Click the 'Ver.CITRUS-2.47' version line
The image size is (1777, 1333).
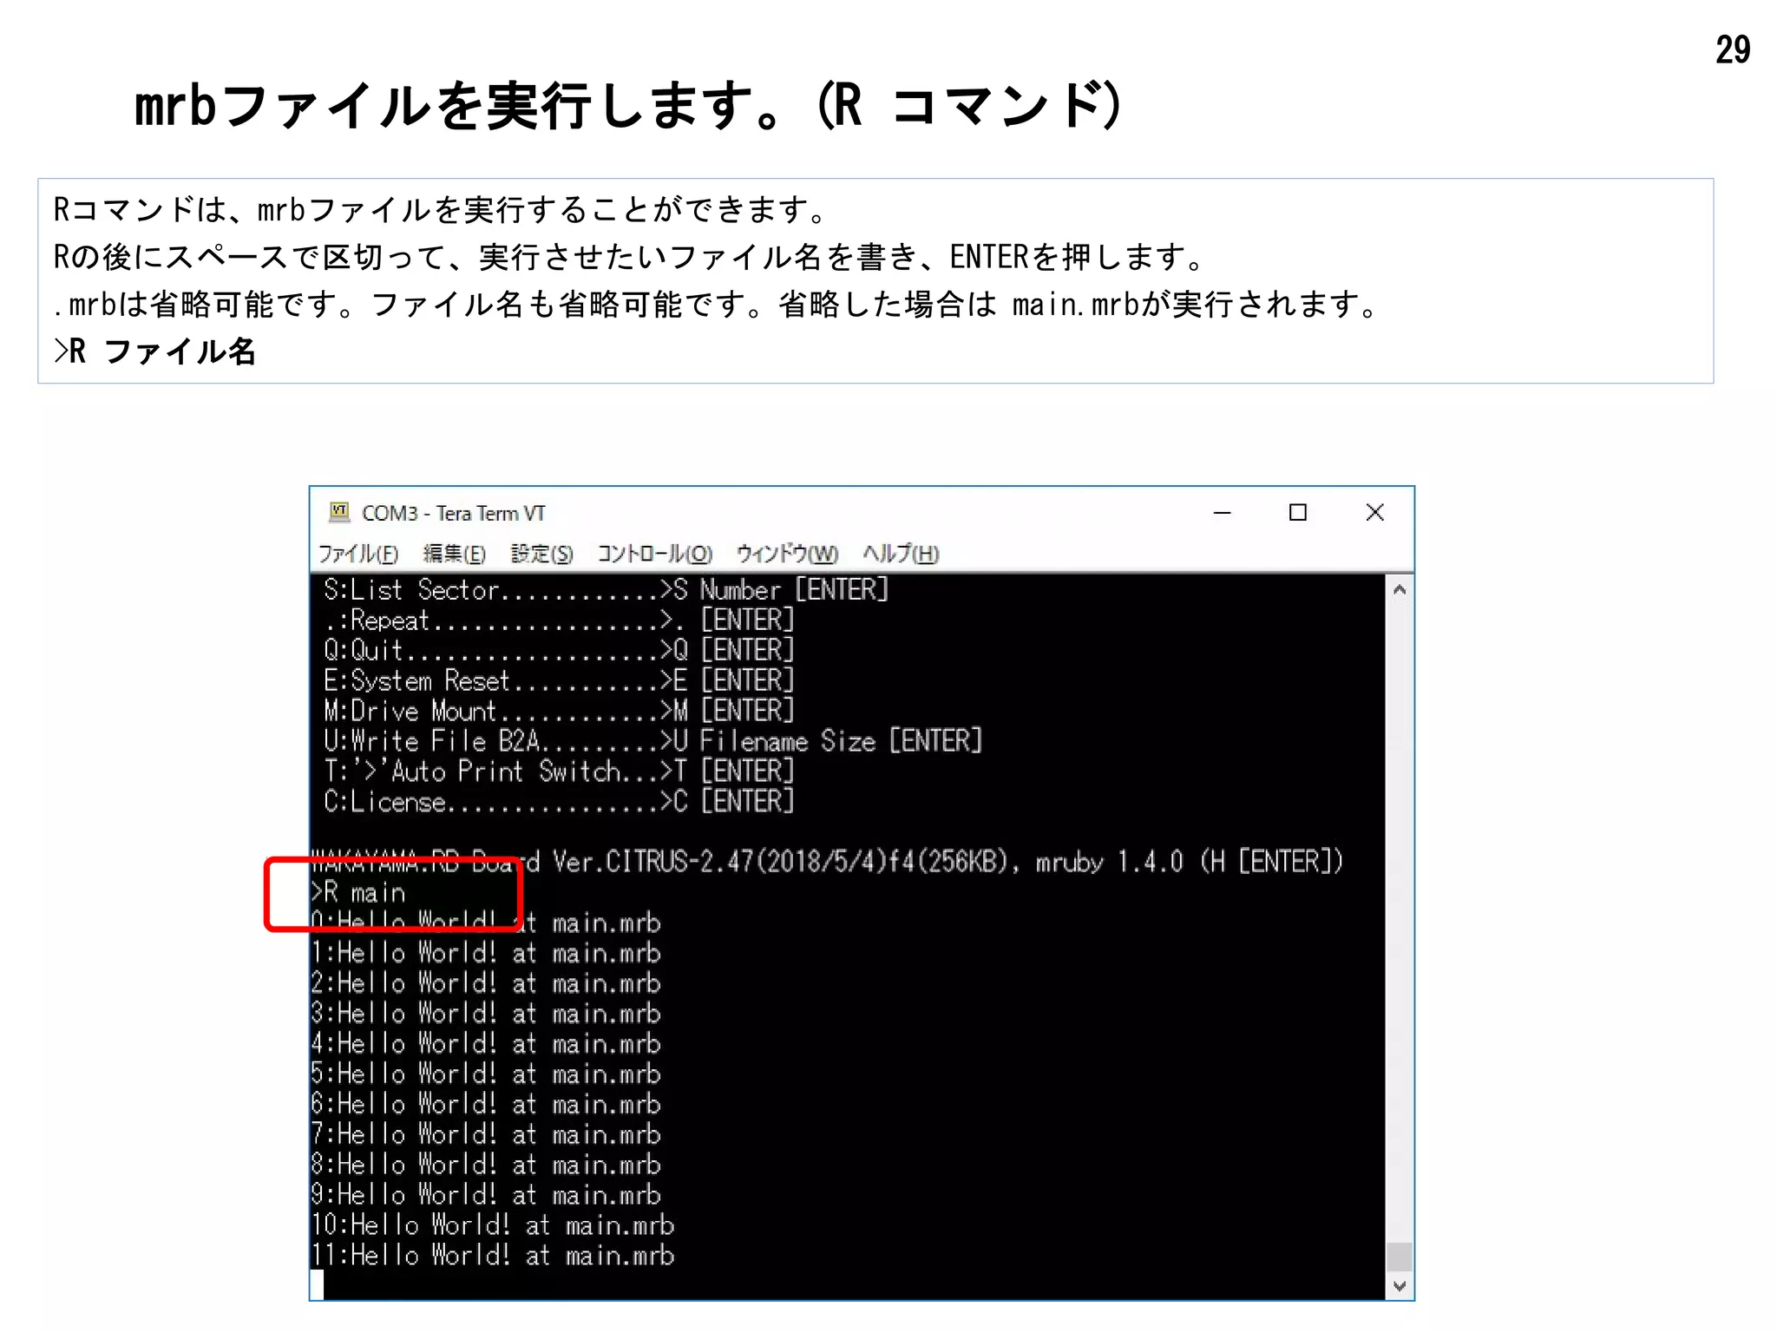[827, 862]
